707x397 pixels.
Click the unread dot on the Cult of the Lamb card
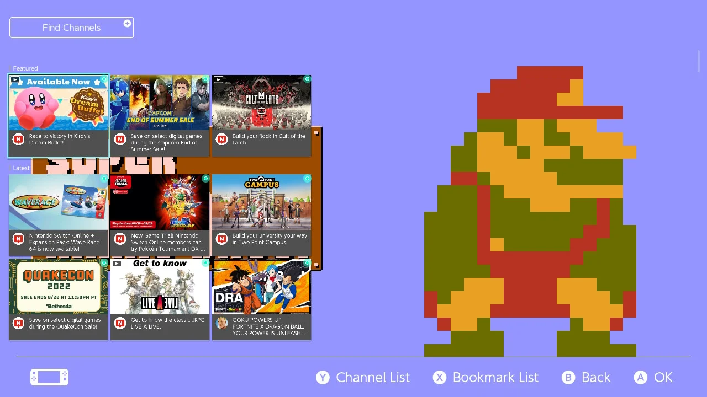307,79
